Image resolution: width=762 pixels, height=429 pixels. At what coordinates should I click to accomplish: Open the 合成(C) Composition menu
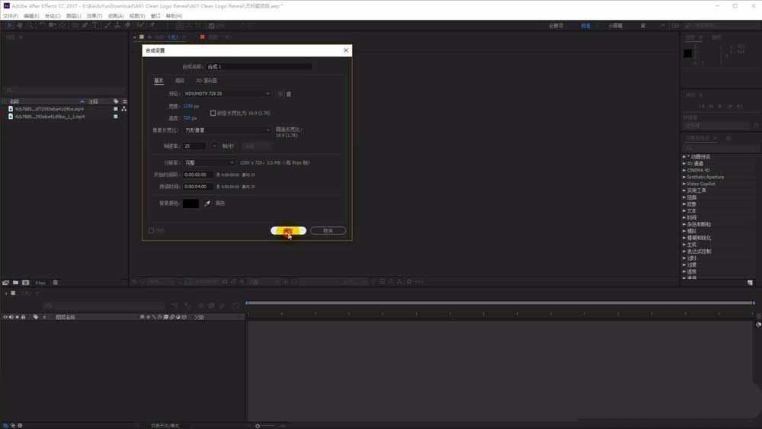click(53, 16)
